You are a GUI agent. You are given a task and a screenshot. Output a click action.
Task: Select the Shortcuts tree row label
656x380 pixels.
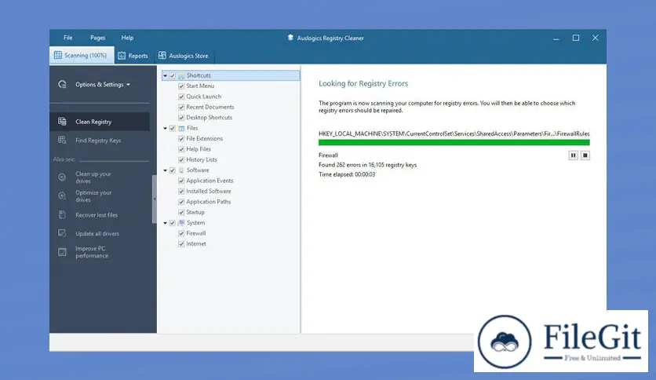[x=199, y=75]
